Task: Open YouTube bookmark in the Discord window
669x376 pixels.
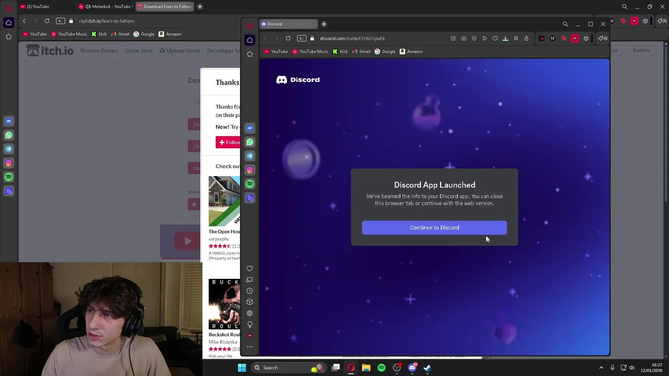Action: coord(276,51)
